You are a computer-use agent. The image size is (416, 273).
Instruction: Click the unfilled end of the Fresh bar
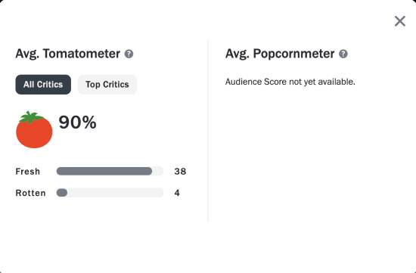click(157, 171)
